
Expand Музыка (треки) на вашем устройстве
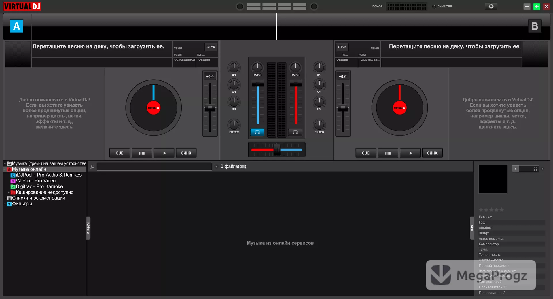point(5,164)
